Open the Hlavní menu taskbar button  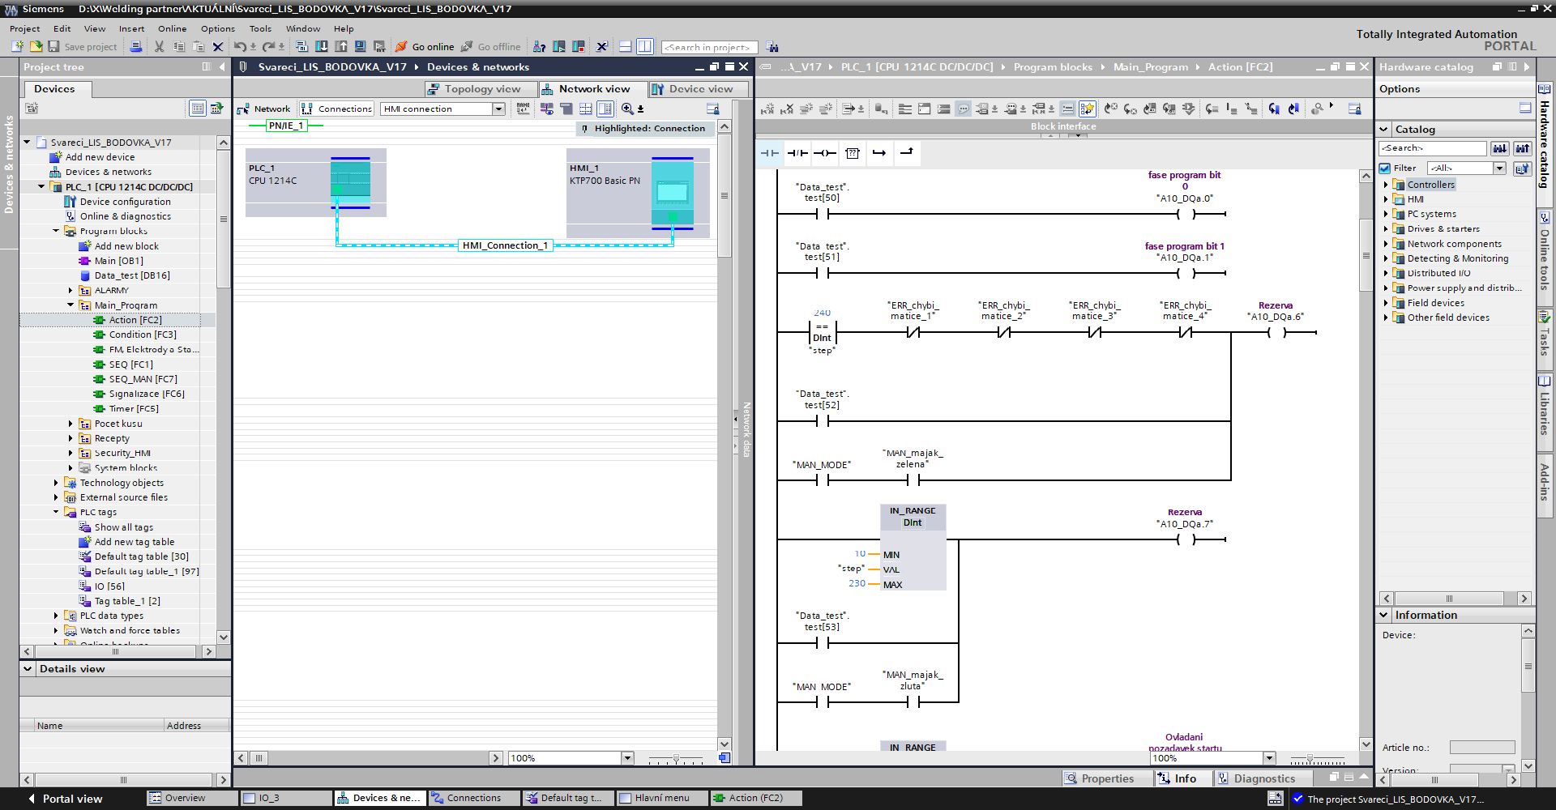coord(661,798)
